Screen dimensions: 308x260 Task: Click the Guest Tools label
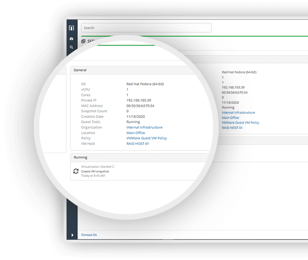(91, 122)
